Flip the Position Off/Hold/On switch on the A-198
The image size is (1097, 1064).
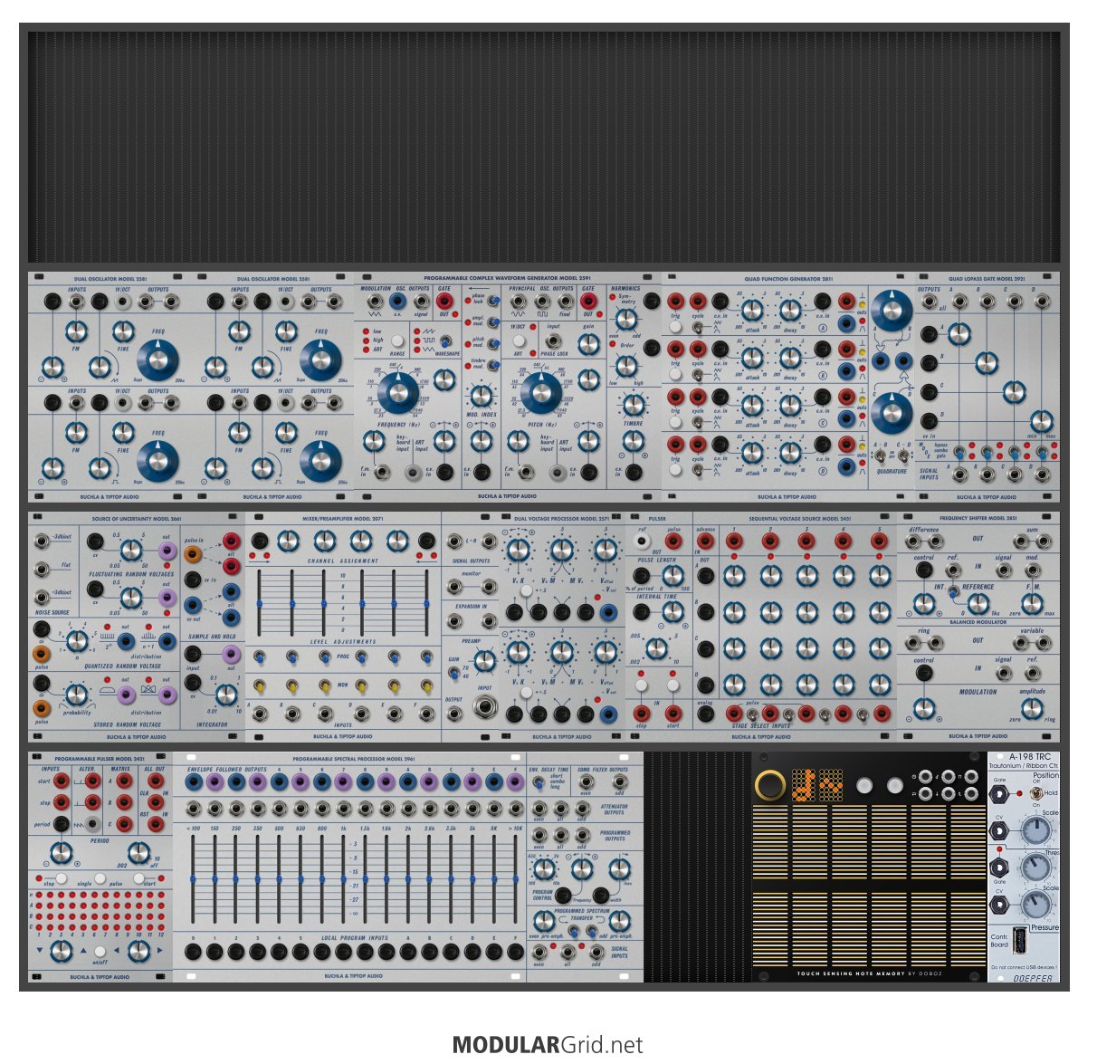[x=1035, y=793]
